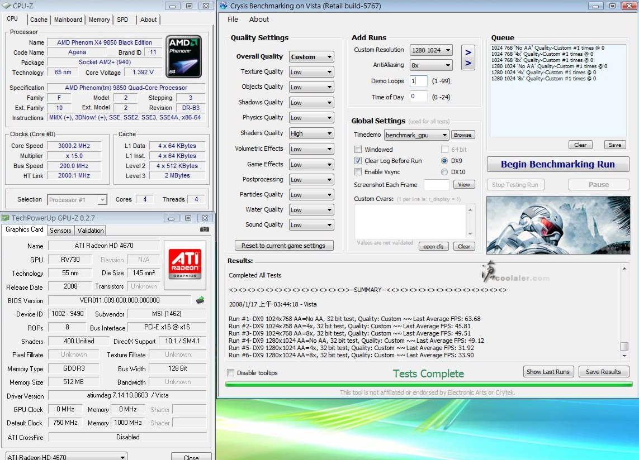Click the AMD Phenom logo in CPU-Z
The image size is (639, 460).
click(x=183, y=56)
